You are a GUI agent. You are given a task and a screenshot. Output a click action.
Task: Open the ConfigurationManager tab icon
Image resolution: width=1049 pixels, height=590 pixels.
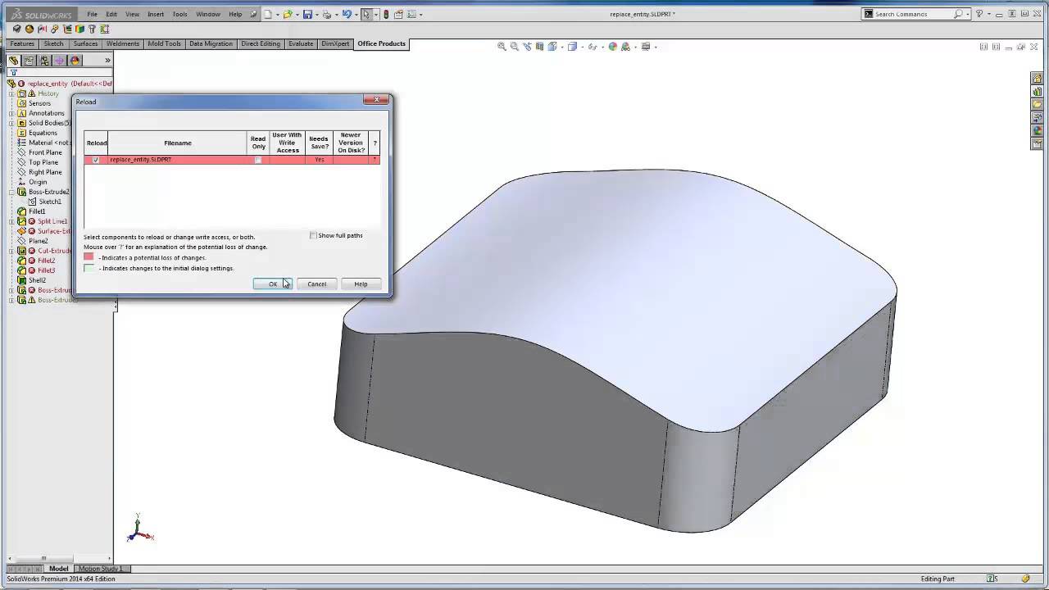pos(44,60)
